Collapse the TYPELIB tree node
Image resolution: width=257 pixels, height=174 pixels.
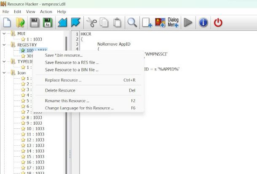(4, 62)
